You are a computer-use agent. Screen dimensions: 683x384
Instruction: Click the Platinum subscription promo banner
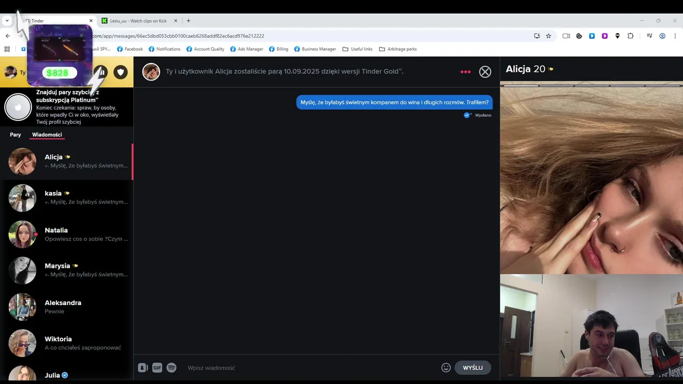pos(67,107)
